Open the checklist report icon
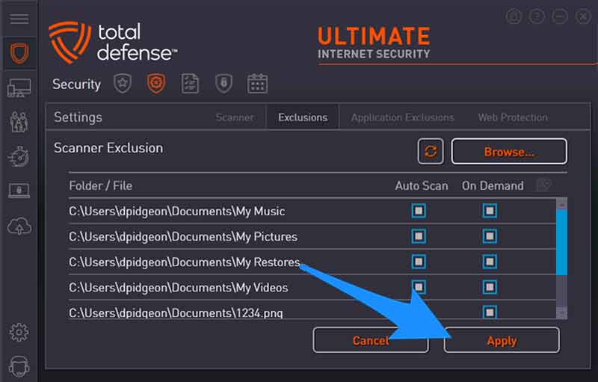Viewport: 598px width, 382px height. pyautogui.click(x=190, y=84)
